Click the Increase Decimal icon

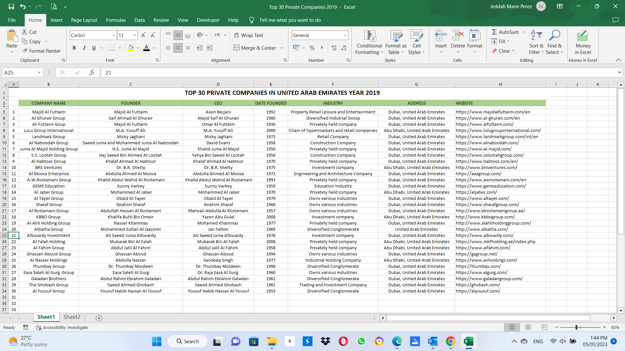pyautogui.click(x=334, y=48)
